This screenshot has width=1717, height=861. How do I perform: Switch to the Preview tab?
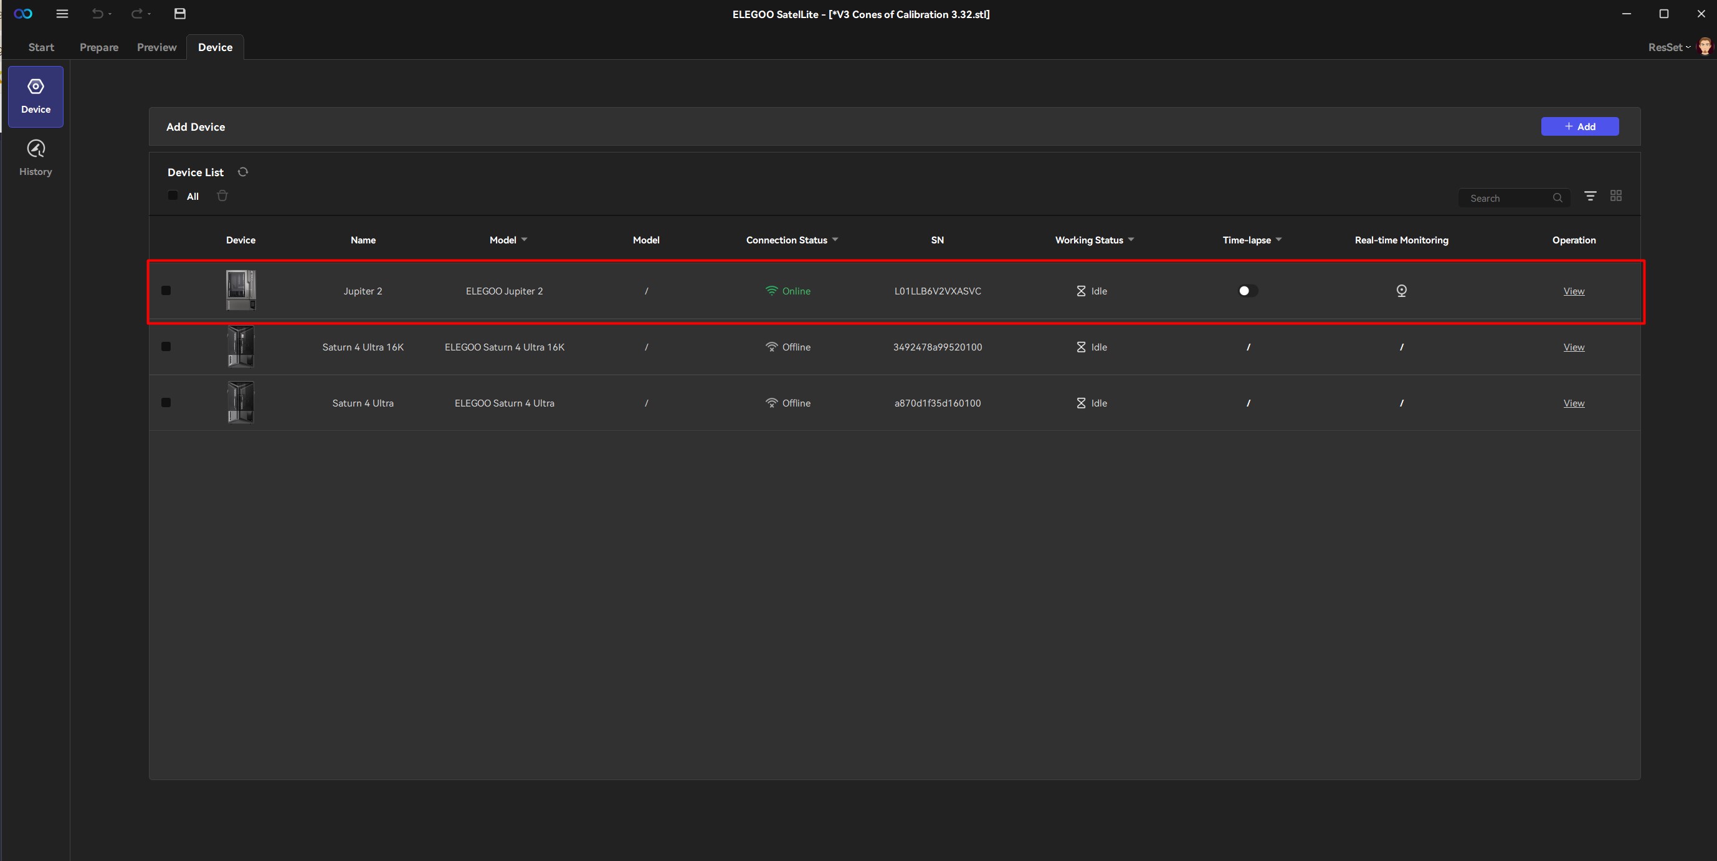click(156, 47)
